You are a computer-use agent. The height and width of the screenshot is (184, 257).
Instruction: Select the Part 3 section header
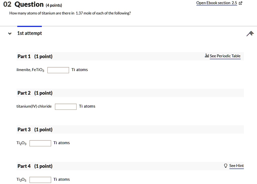tap(24, 129)
